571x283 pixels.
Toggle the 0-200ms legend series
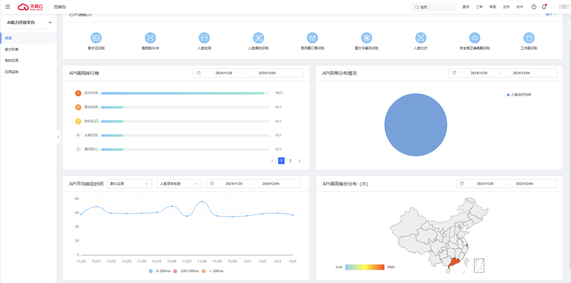(159, 271)
